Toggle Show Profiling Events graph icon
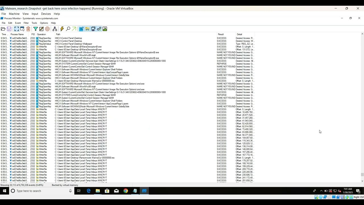 coord(105,29)
